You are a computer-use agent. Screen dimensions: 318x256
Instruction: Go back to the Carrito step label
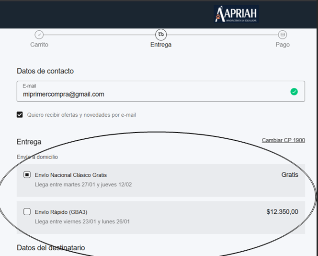[x=39, y=45]
